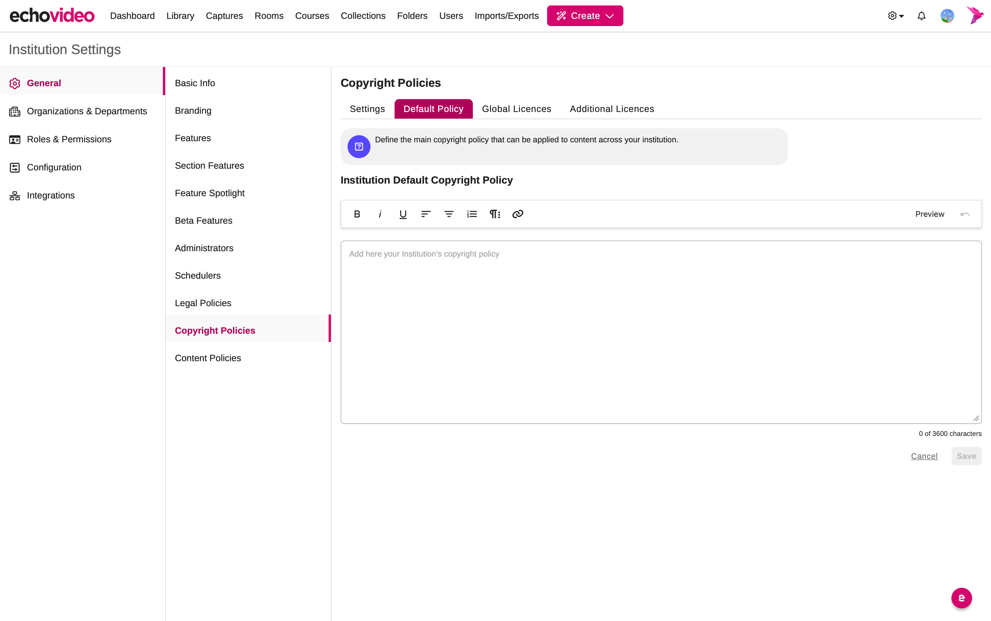Apply italic formatting in the editor toolbar
The image size is (991, 621).
pyautogui.click(x=380, y=214)
